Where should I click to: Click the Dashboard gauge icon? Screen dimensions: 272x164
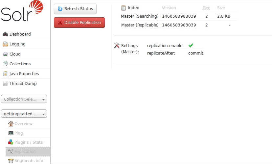tap(5, 34)
